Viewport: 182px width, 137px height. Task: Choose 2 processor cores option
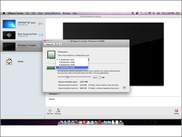[72, 62]
